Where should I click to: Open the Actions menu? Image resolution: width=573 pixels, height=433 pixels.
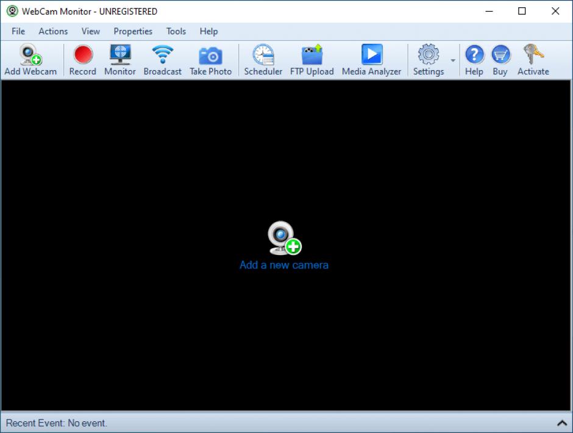54,32
